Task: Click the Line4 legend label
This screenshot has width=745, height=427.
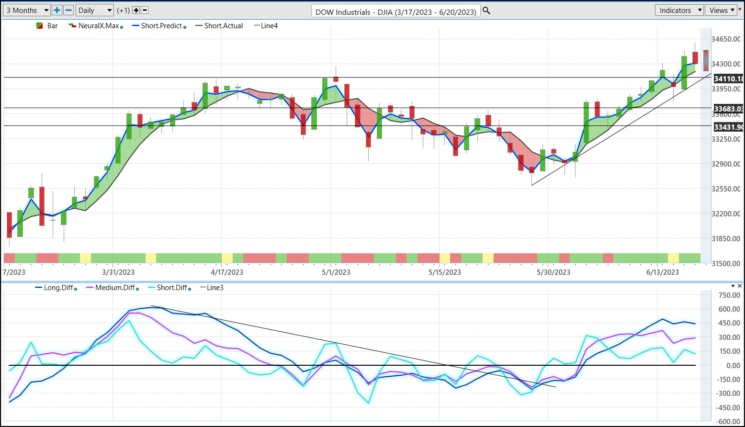Action: coord(270,26)
